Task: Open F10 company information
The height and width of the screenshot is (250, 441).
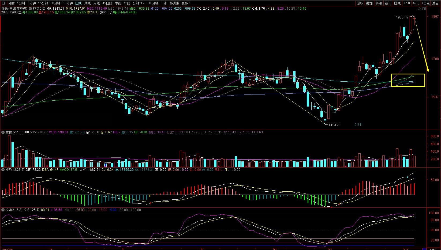Action: tap(407, 3)
